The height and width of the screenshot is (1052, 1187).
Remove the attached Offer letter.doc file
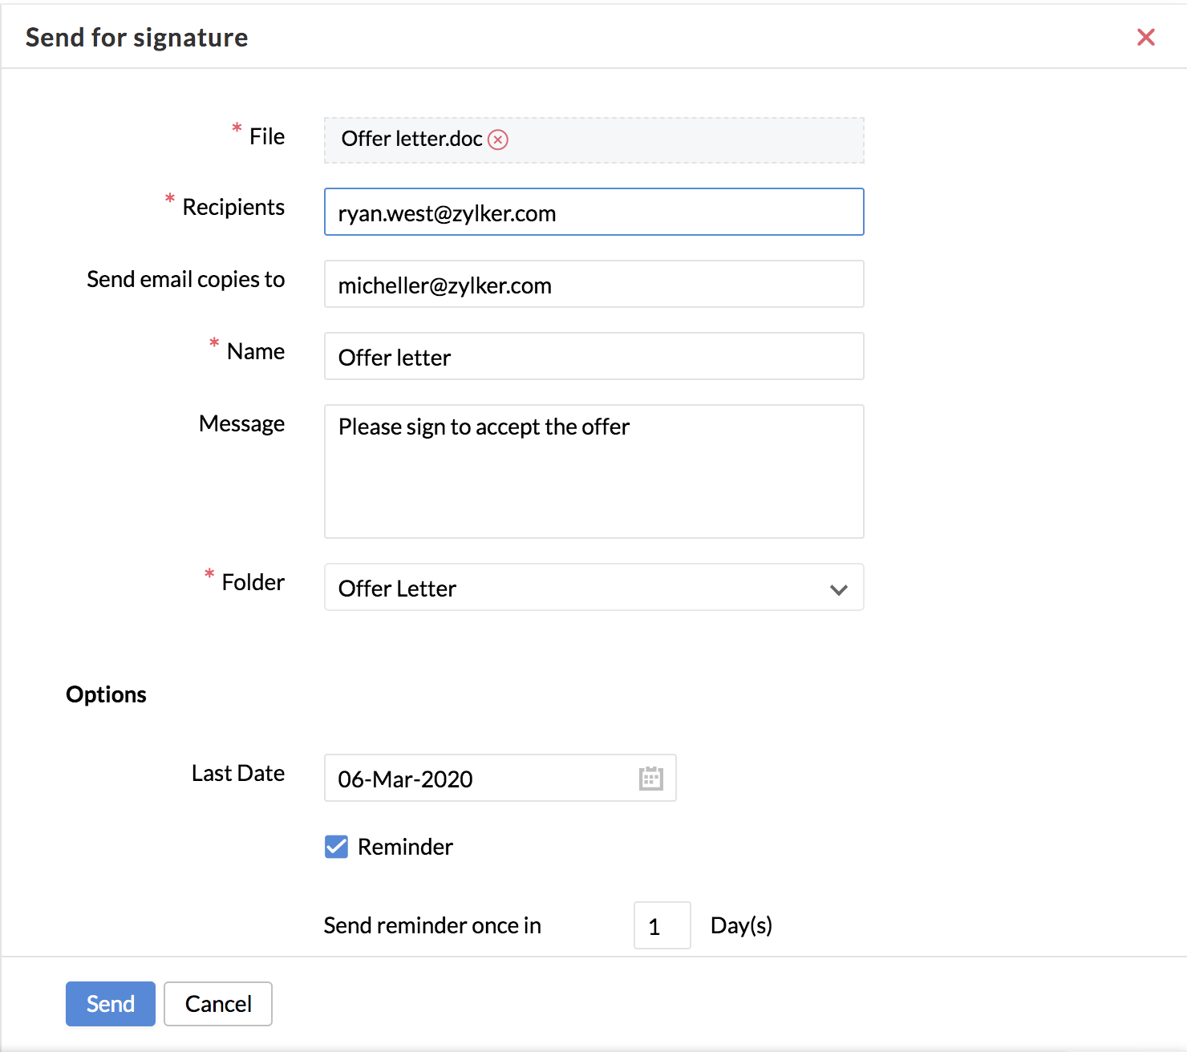point(498,140)
